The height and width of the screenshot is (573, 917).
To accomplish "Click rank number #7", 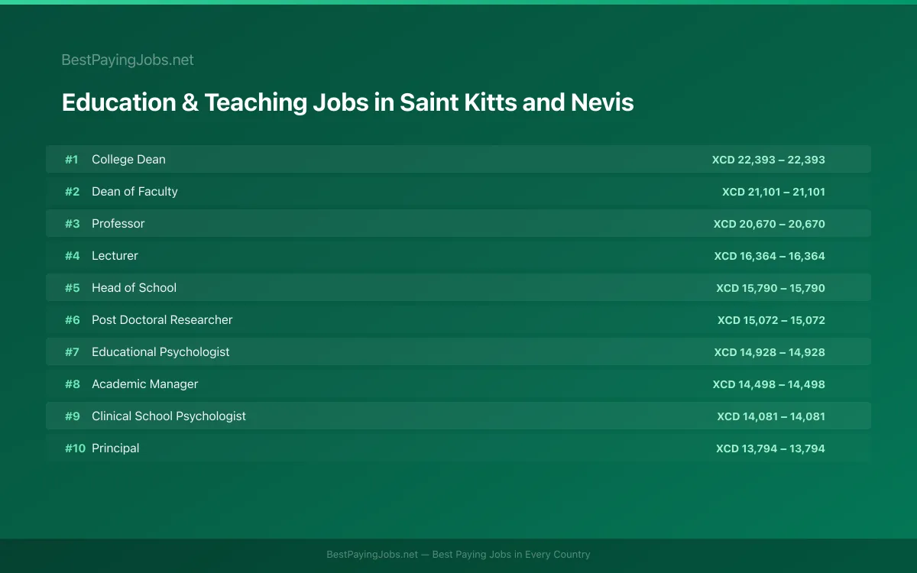I will 72,352.
